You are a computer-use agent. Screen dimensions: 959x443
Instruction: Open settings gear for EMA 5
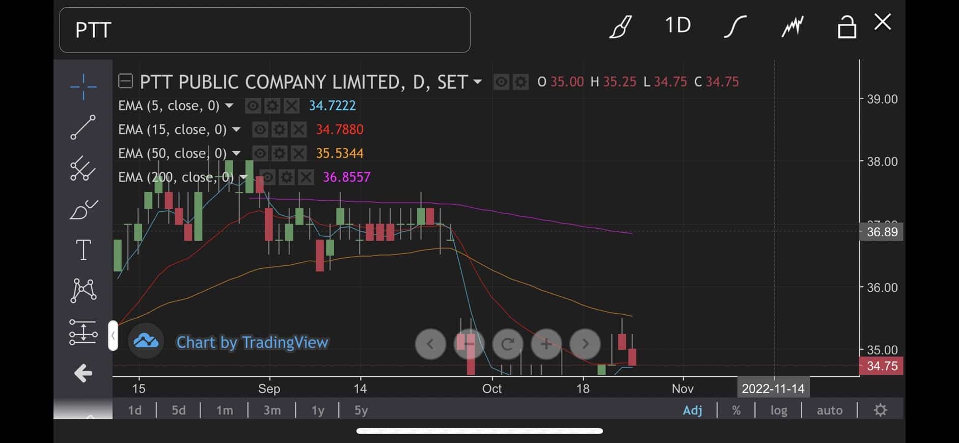coord(272,106)
